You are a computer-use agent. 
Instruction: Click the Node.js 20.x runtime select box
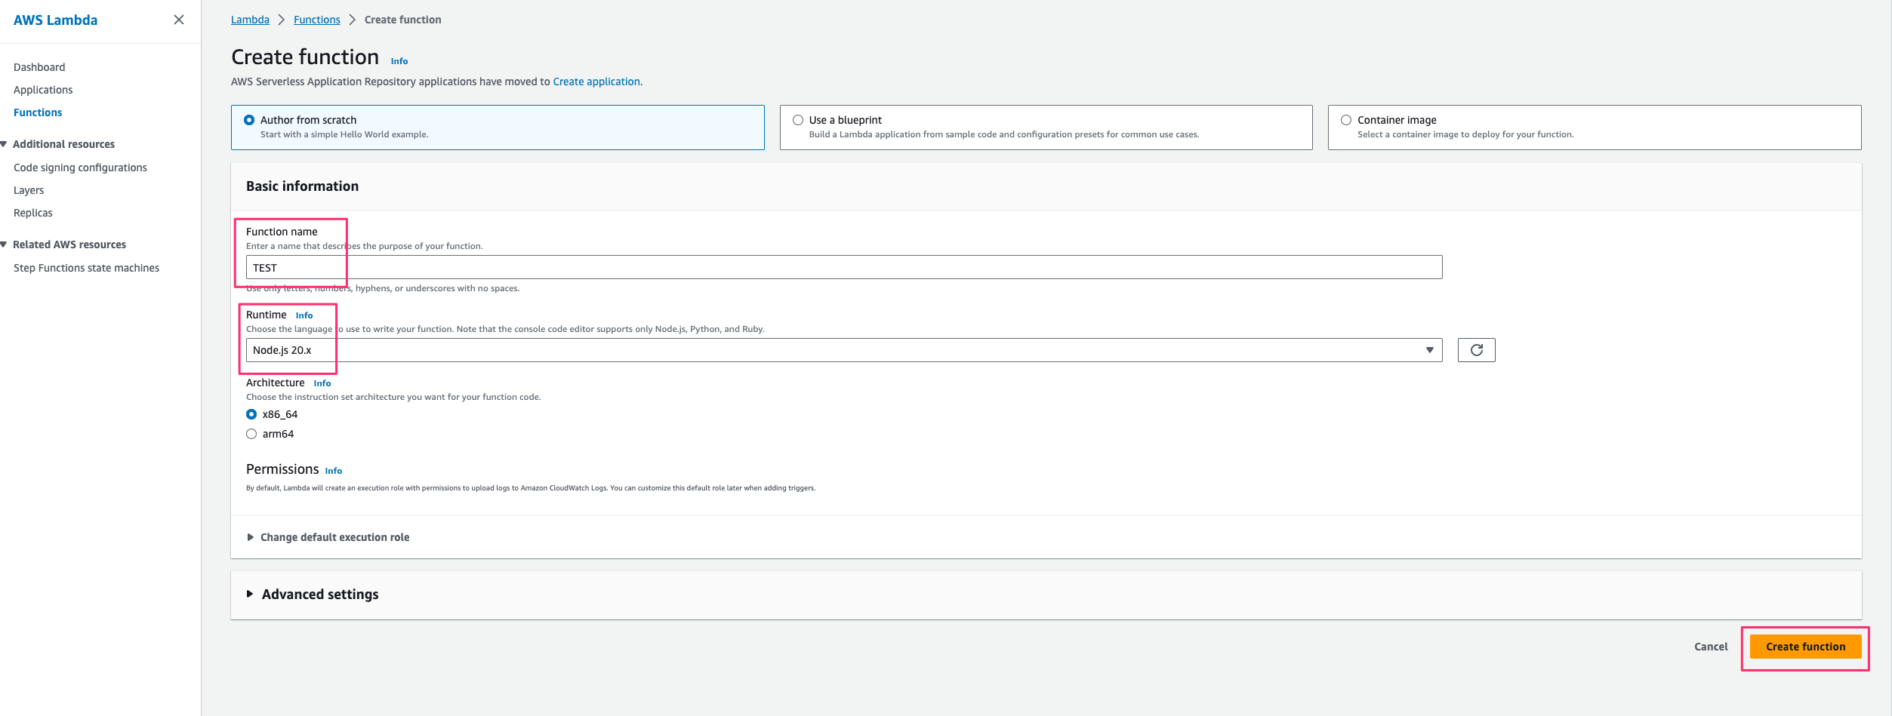point(844,350)
